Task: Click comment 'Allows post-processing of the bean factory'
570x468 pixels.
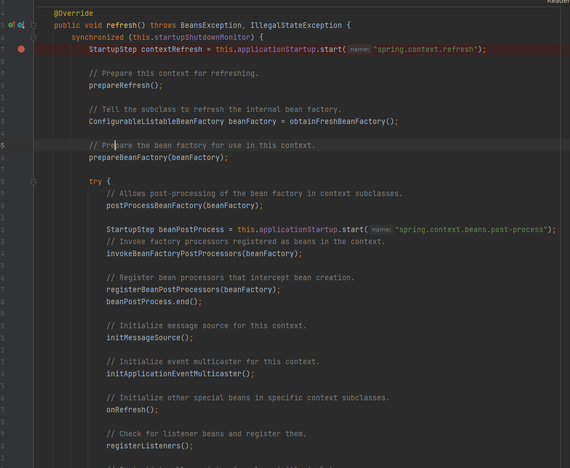Action: (x=255, y=194)
